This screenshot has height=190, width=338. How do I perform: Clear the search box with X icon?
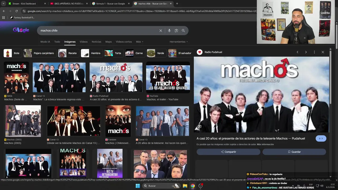click(161, 31)
